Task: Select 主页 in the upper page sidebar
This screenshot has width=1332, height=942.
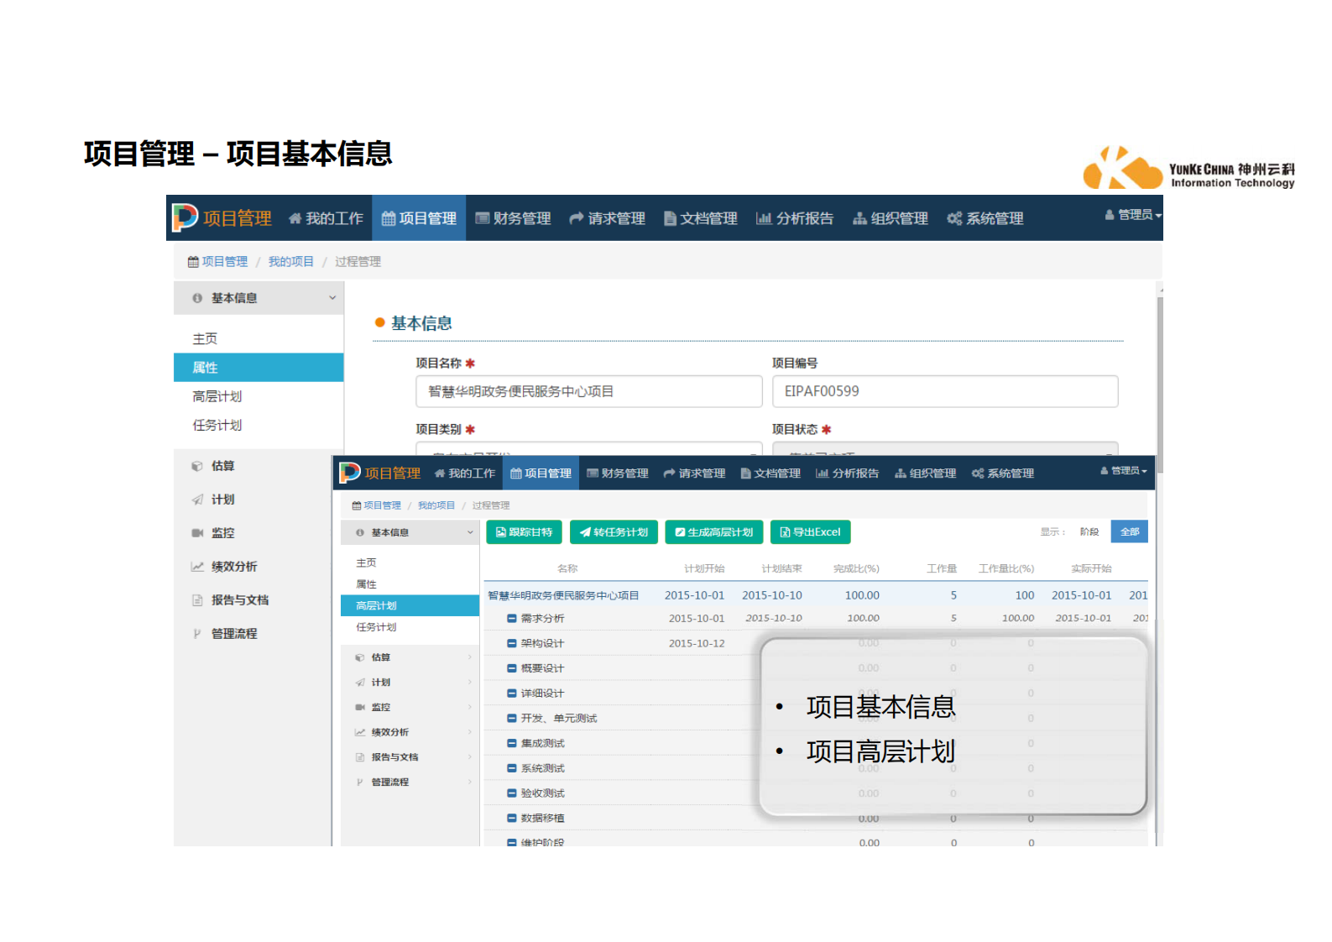Action: click(x=259, y=339)
